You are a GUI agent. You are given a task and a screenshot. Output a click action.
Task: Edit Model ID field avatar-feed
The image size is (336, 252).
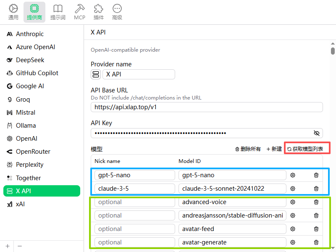point(232,229)
